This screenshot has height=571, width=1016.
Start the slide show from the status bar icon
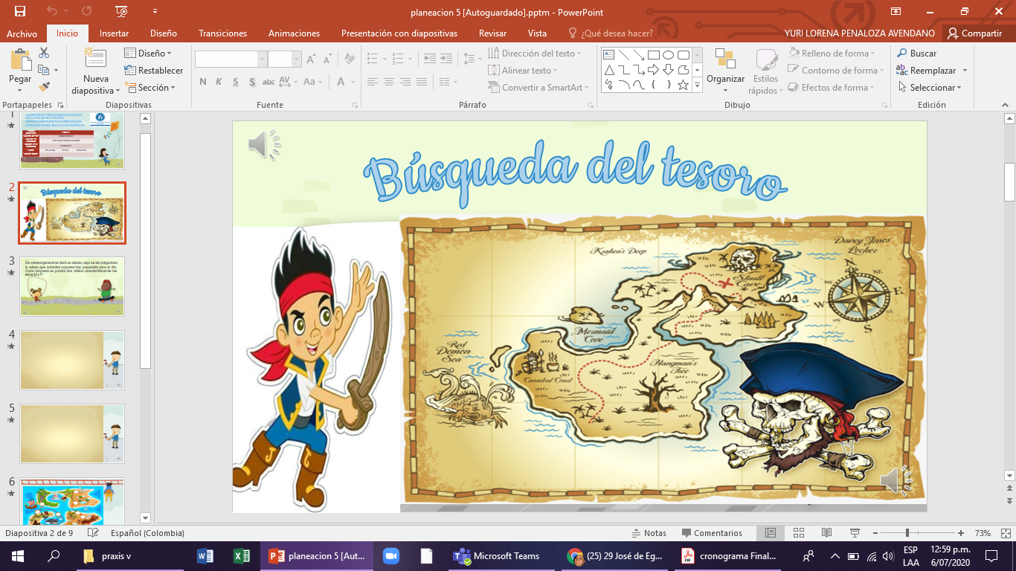coord(855,533)
